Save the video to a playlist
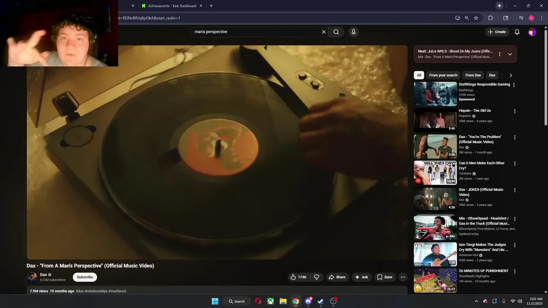This screenshot has width=548, height=308. tap(384, 277)
